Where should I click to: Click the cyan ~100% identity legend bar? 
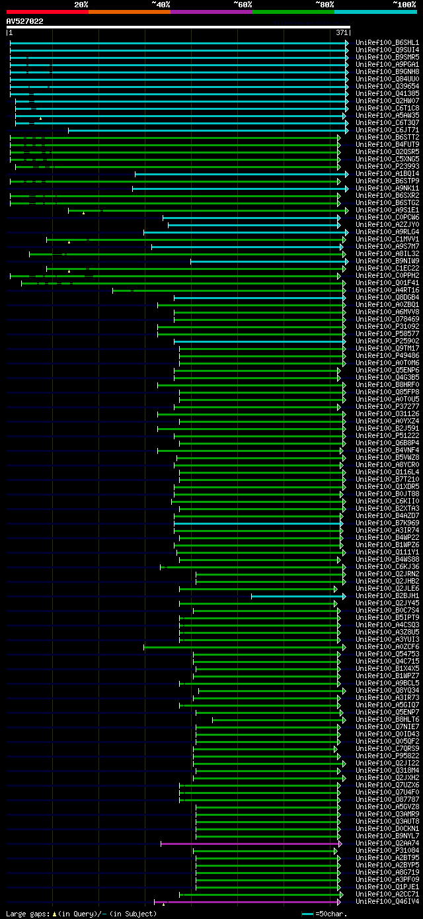(375, 12)
